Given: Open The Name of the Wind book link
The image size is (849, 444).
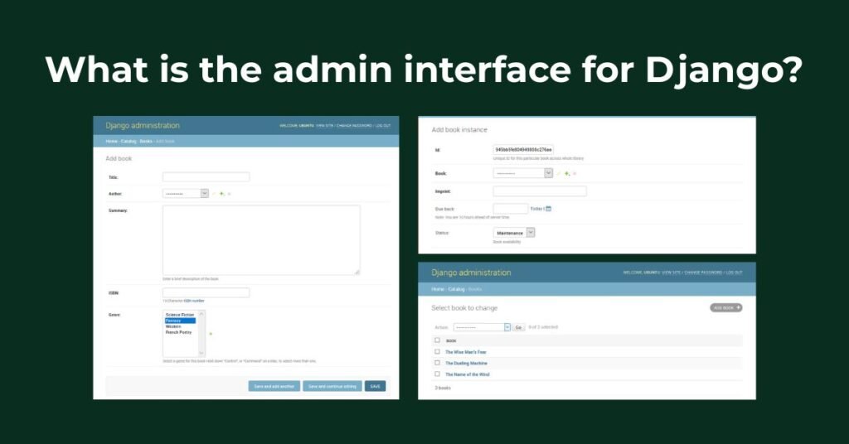Looking at the screenshot, I should (467, 374).
